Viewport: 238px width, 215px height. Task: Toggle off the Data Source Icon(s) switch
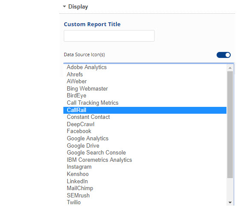point(223,55)
